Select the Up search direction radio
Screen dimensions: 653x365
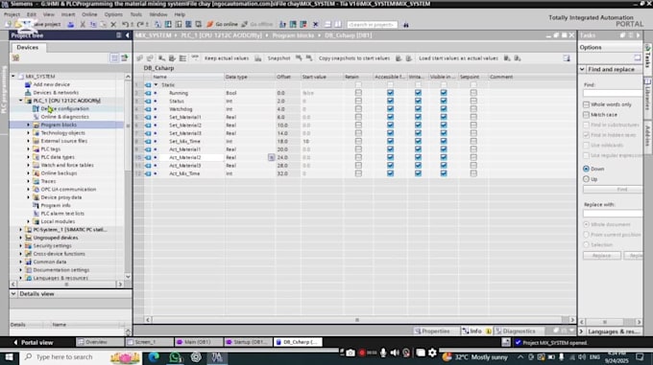tap(587, 179)
